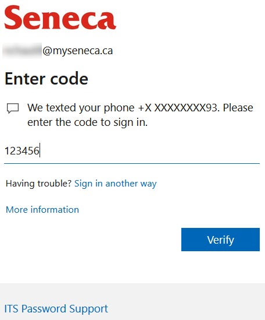Screen dimensions: 265x320
Task: Place cursor after 123456 in the code field
Action: [40, 151]
